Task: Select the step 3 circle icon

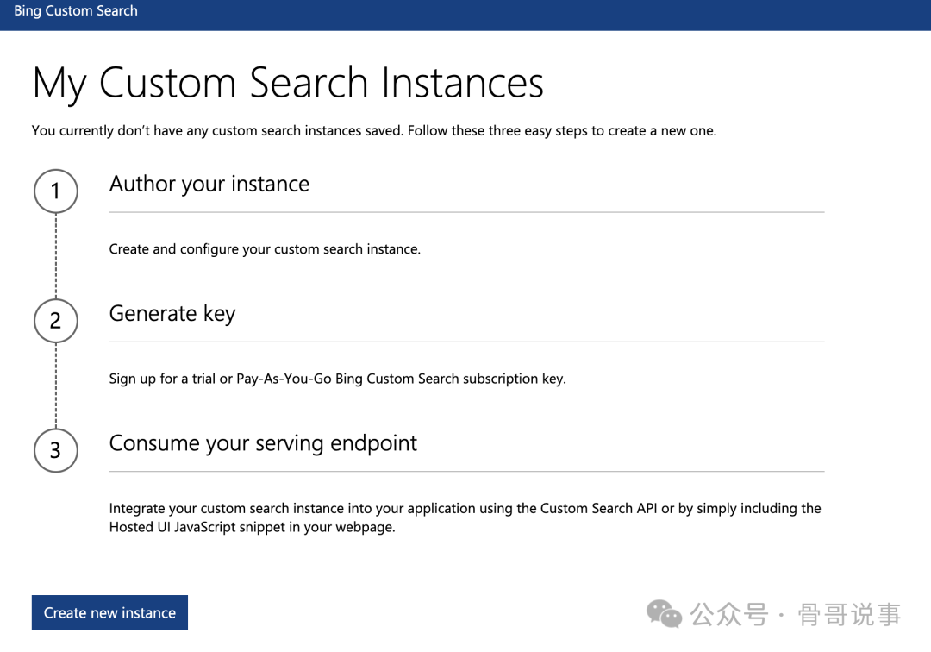Action: pos(56,450)
